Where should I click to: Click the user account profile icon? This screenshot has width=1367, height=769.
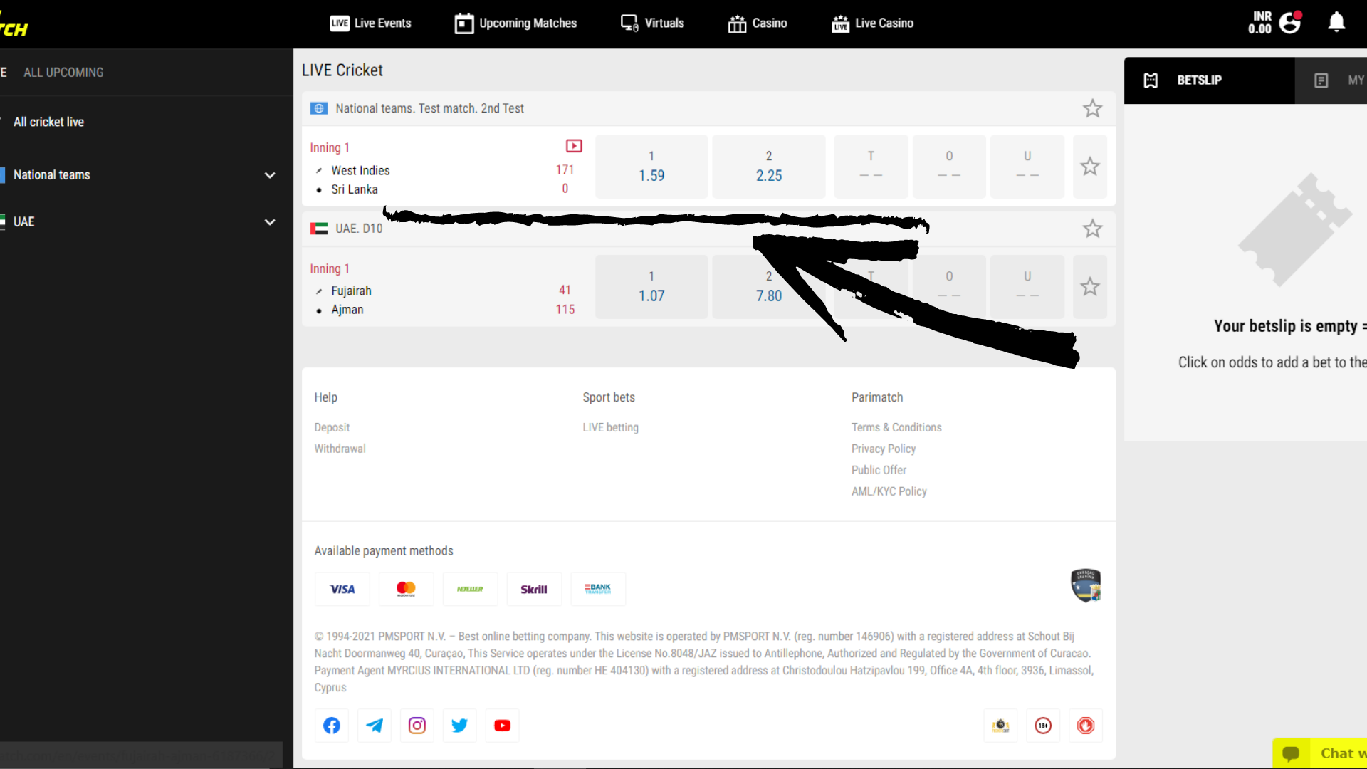pos(1290,23)
